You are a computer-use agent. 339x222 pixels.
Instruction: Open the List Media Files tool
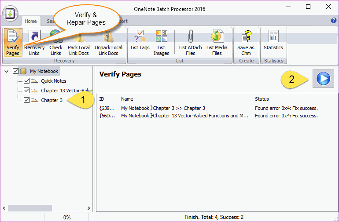point(217,42)
